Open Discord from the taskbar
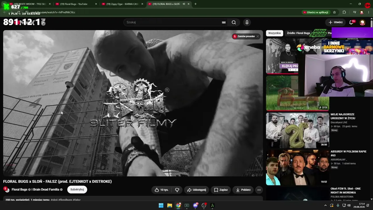Screen dimensions: 373x210 tap(196, 205)
